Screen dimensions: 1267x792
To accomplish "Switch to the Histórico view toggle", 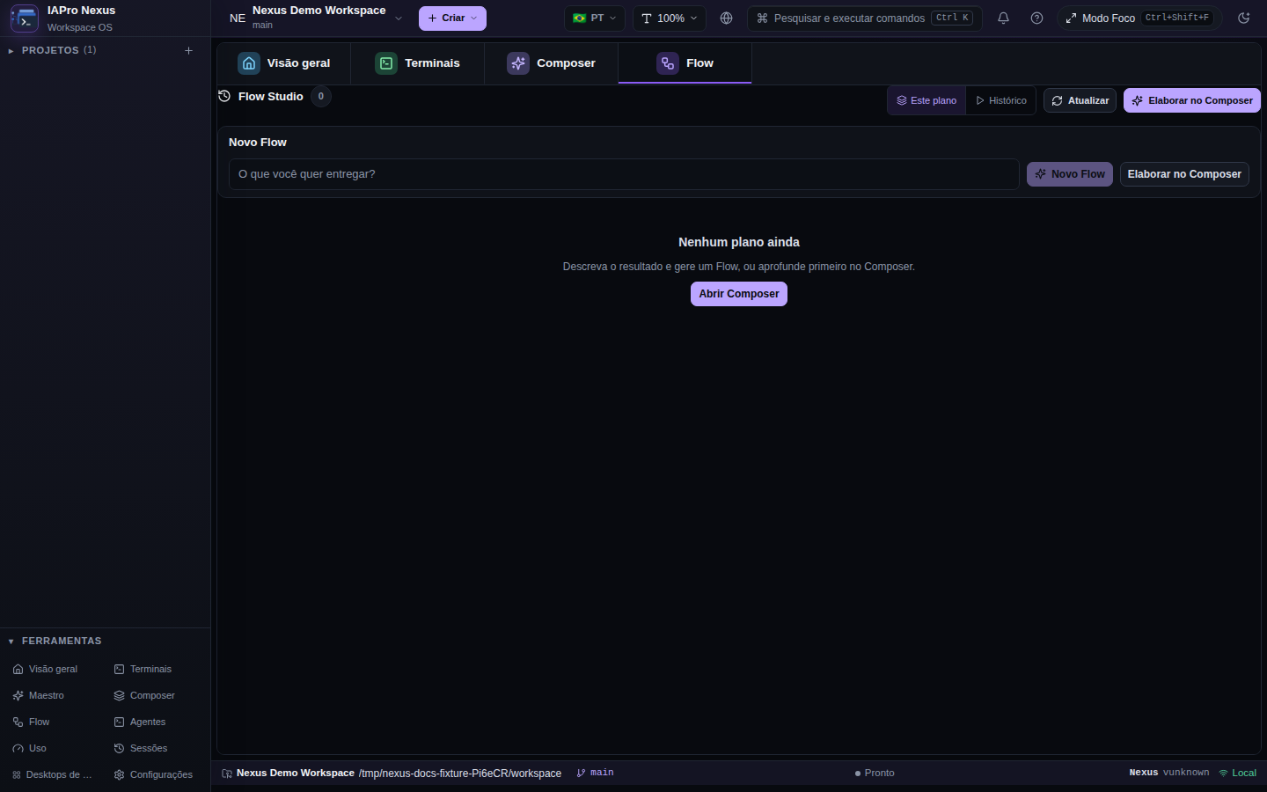I will (1001, 100).
